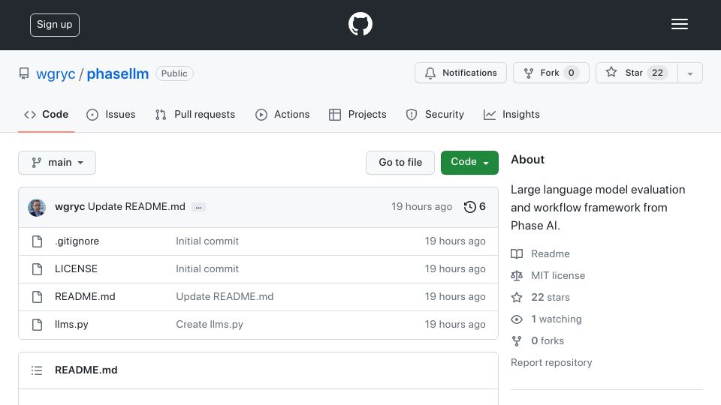Click the file icon beside README.md
The width and height of the screenshot is (721, 405).
(38, 297)
